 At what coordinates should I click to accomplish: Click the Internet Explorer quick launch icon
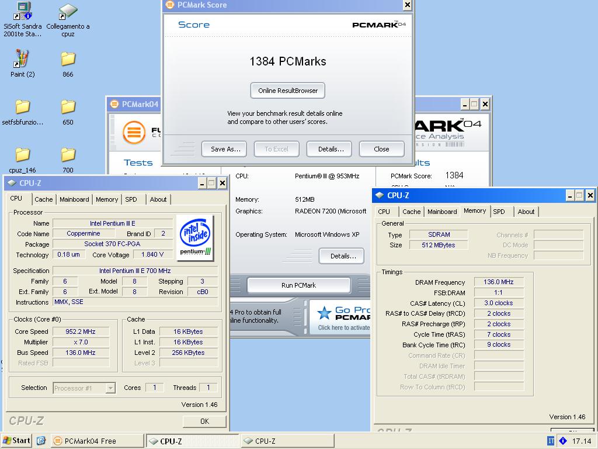(41, 441)
